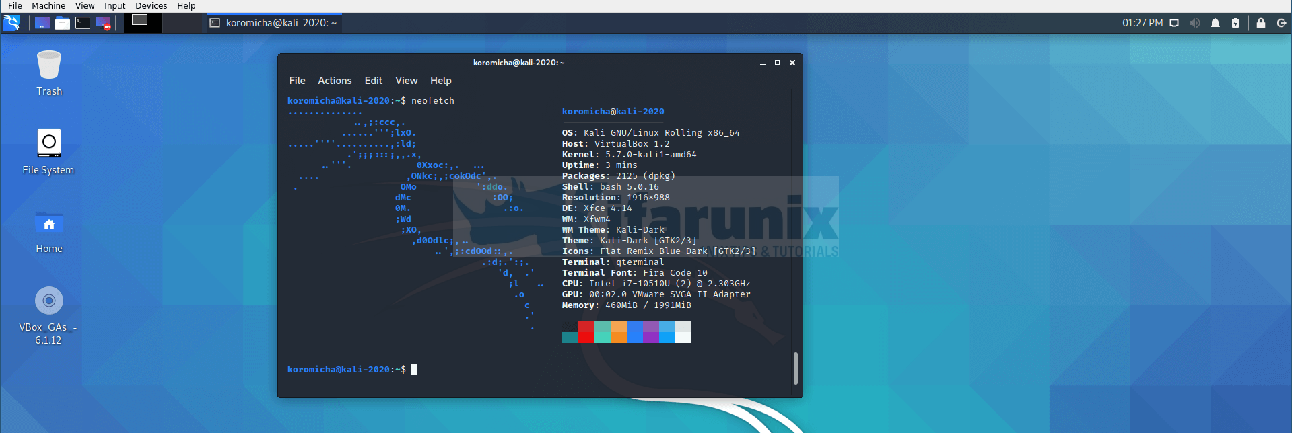Click the 'OS: Kali GNU/Linux Rolling' line
This screenshot has width=1292, height=433.
(x=651, y=133)
